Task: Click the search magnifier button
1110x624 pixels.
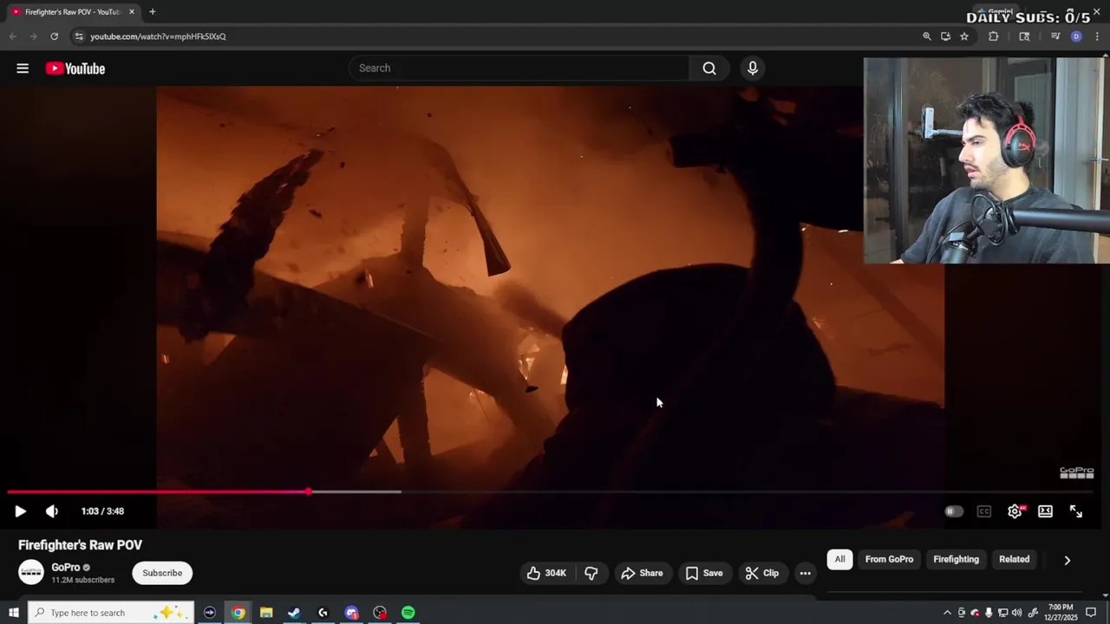Action: [709, 68]
